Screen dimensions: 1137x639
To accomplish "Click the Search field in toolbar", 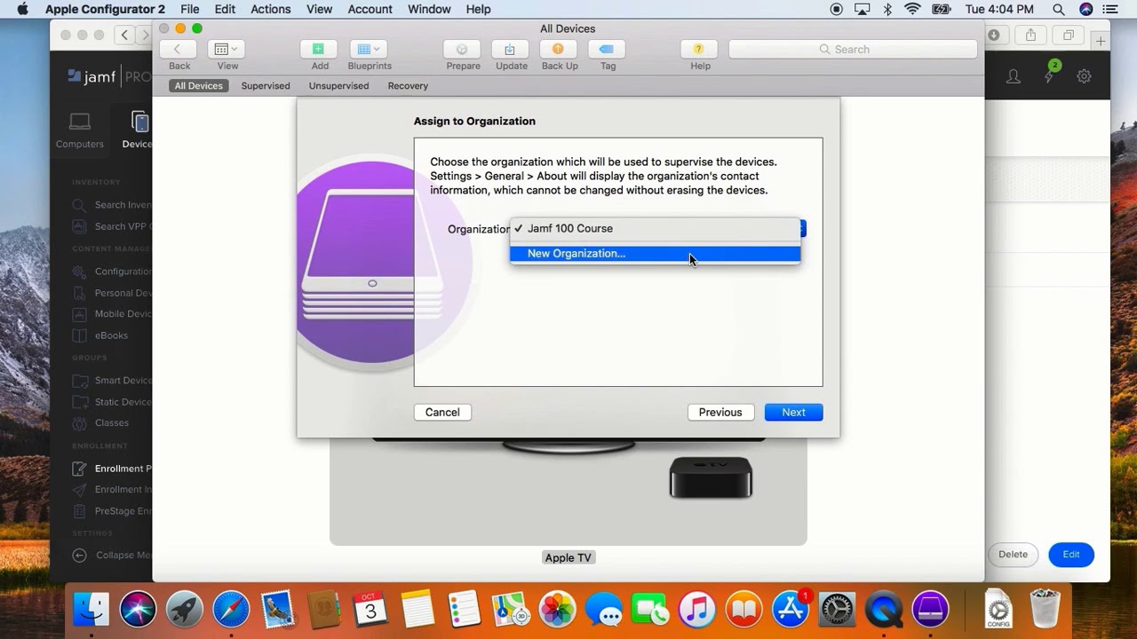I will (x=853, y=50).
